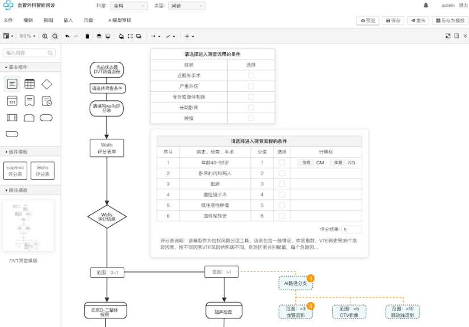
Task: Click the redo arrow icon
Action: pyautogui.click(x=76, y=36)
